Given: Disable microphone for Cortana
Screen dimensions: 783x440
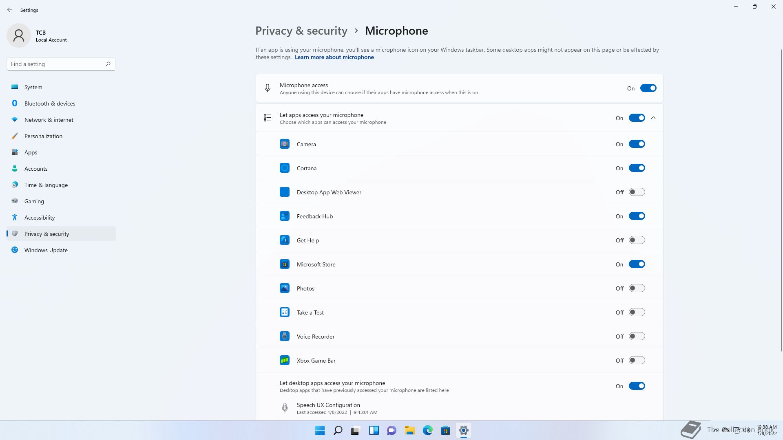Looking at the screenshot, I should click(x=637, y=168).
